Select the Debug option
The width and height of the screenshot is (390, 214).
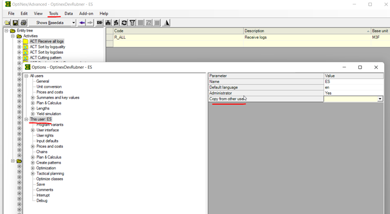(42, 201)
